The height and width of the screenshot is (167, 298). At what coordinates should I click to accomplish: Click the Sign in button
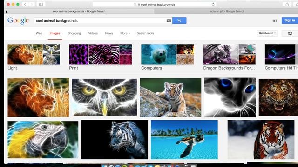290,20
